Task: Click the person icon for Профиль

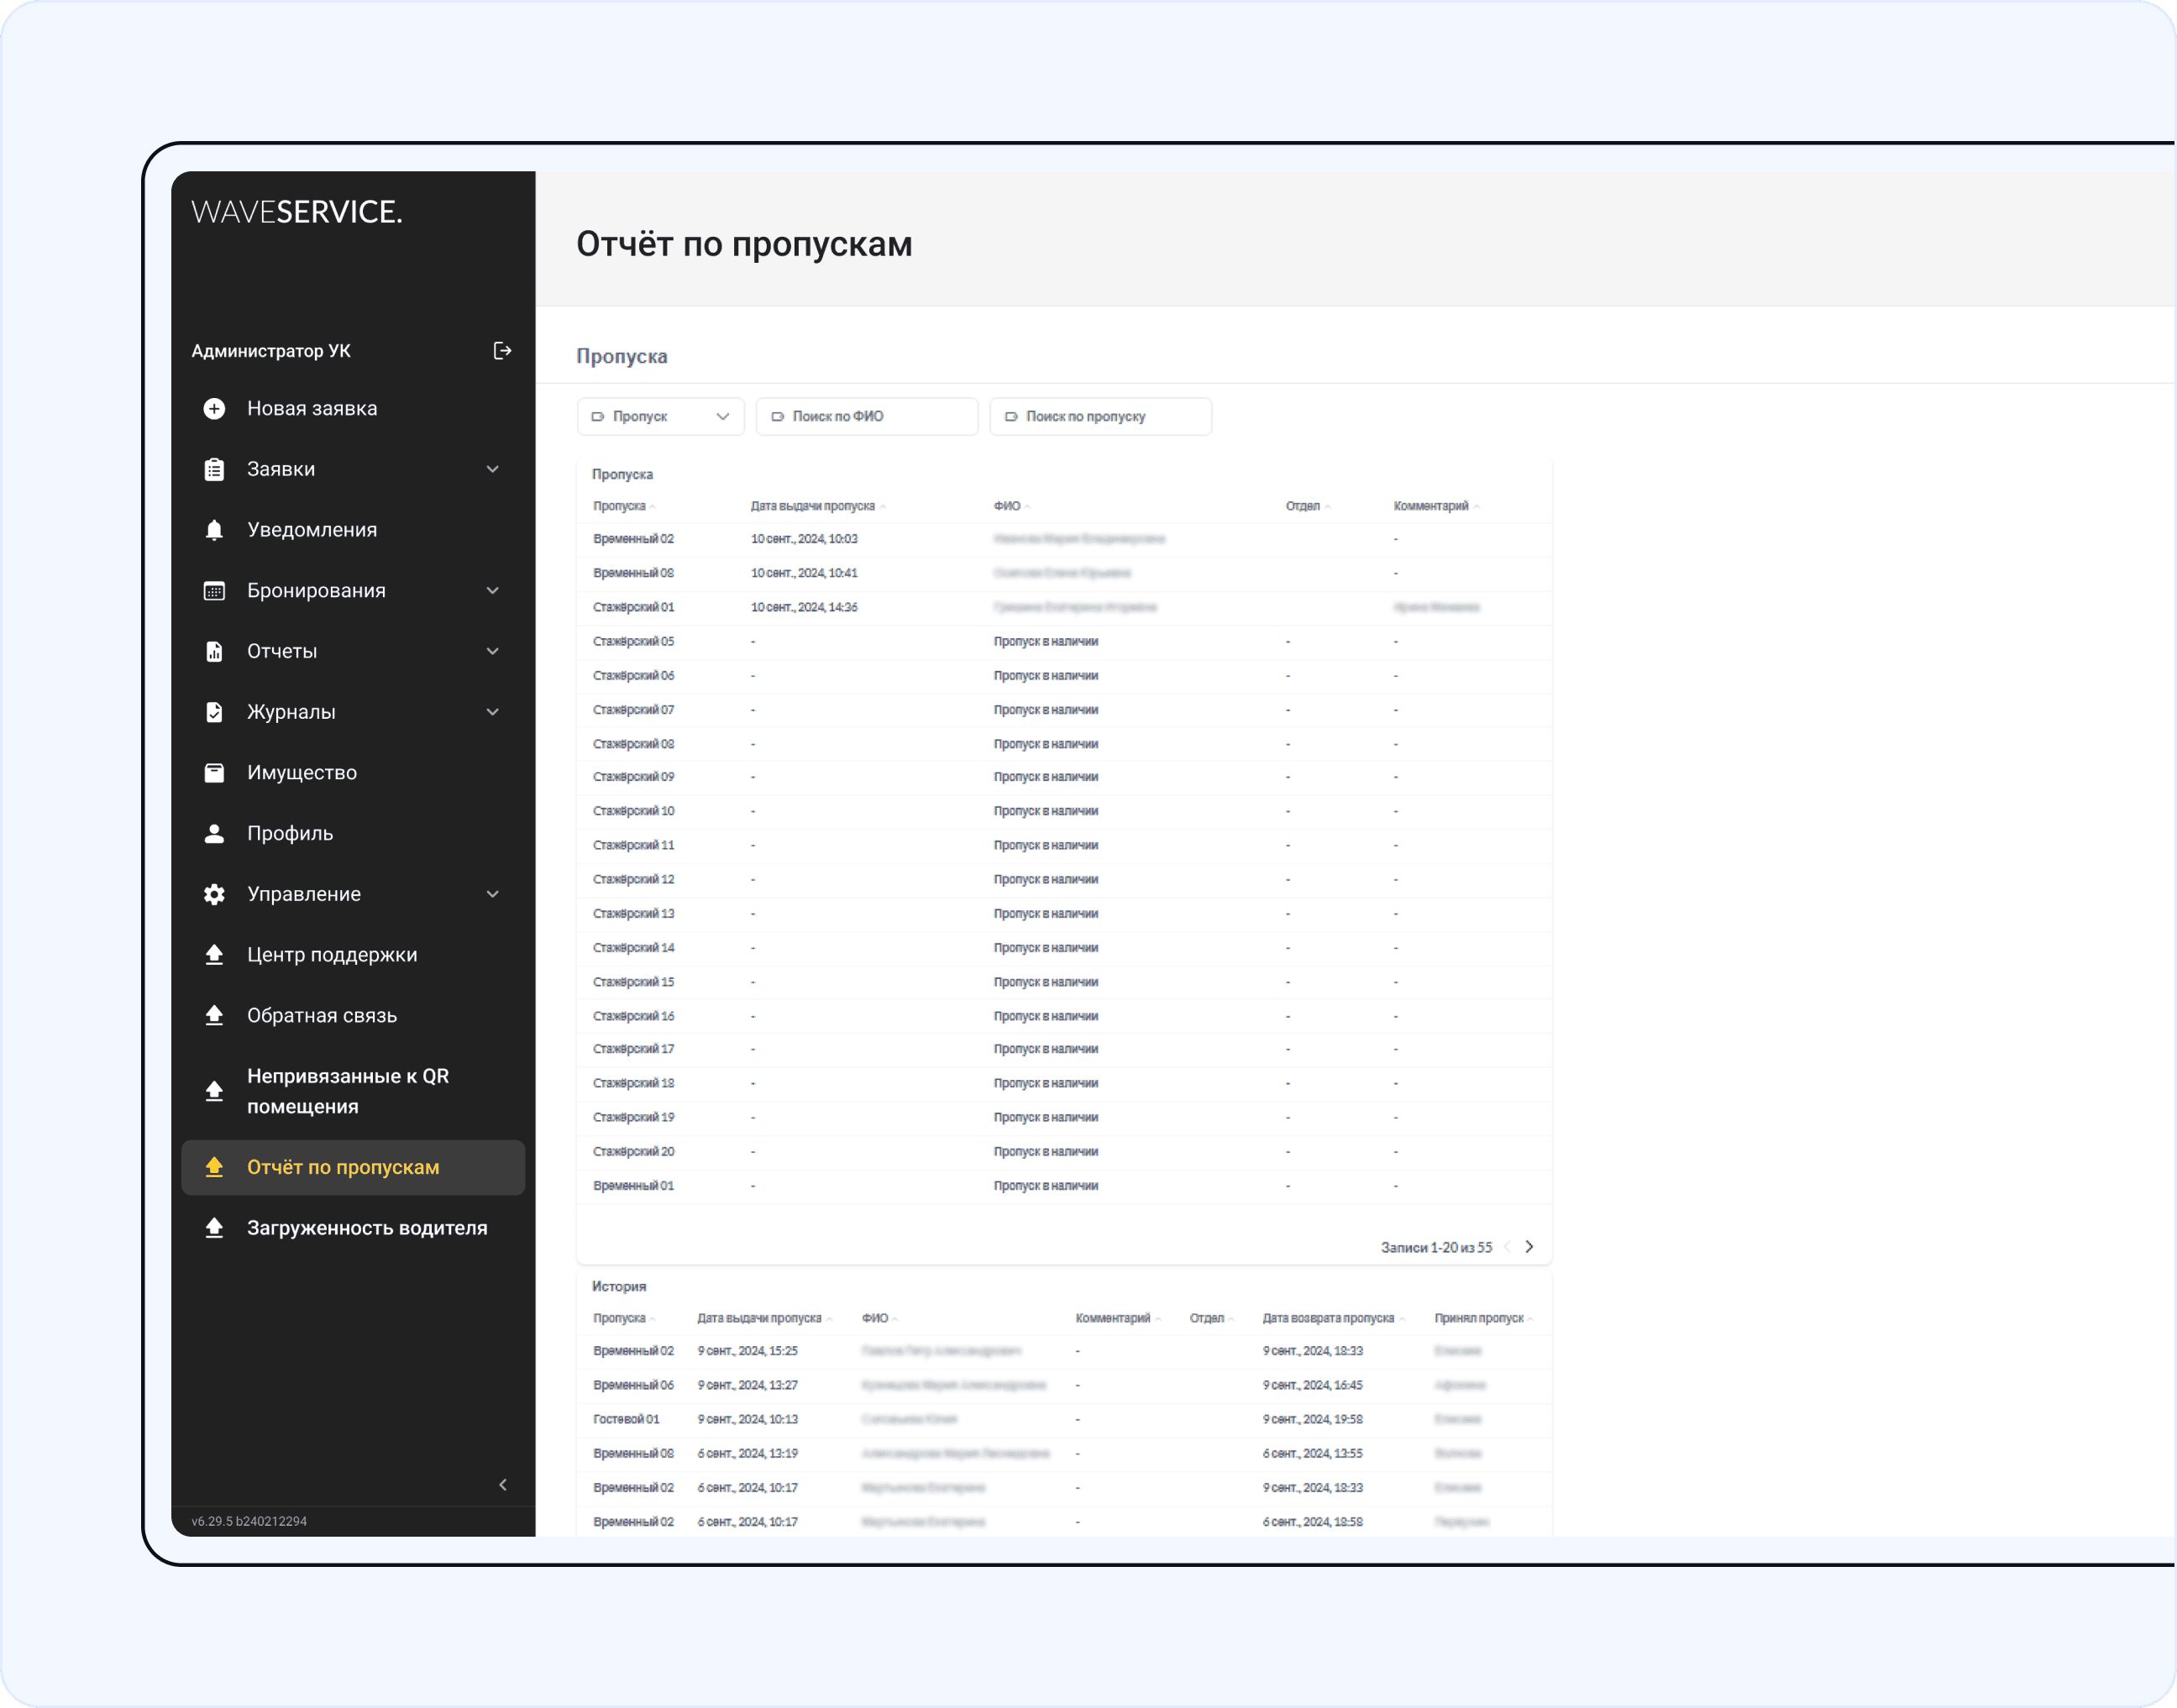Action: click(214, 834)
